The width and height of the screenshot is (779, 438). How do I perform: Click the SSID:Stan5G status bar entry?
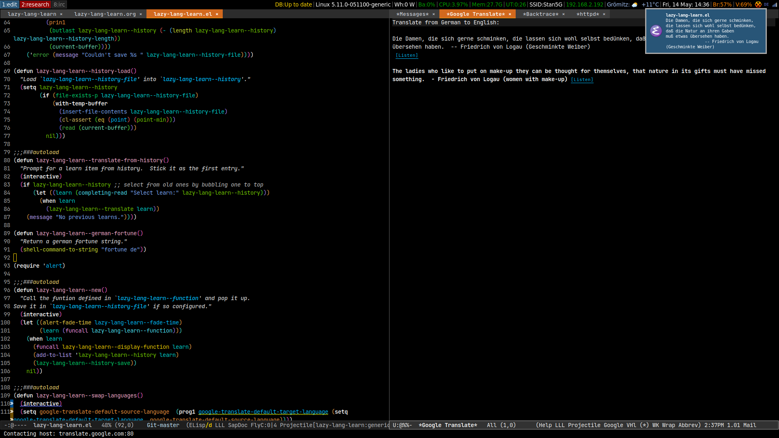coord(546,4)
